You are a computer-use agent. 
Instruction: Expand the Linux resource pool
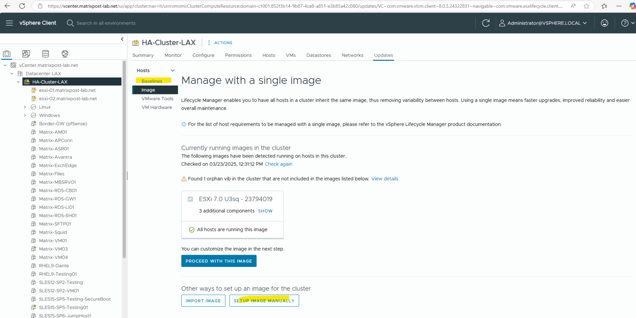(x=25, y=107)
